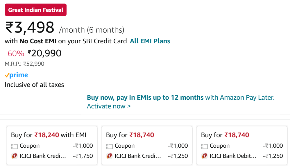The image size is (290, 168).
Task: Click the ₹20,990 deal price
Action: (45, 53)
